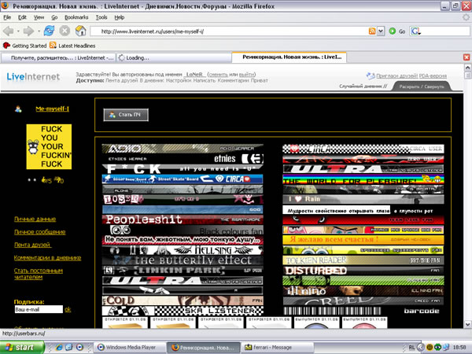The height and width of the screenshot is (354, 472).
Task: Click the page scrollbar up arrow
Action: click(x=467, y=68)
